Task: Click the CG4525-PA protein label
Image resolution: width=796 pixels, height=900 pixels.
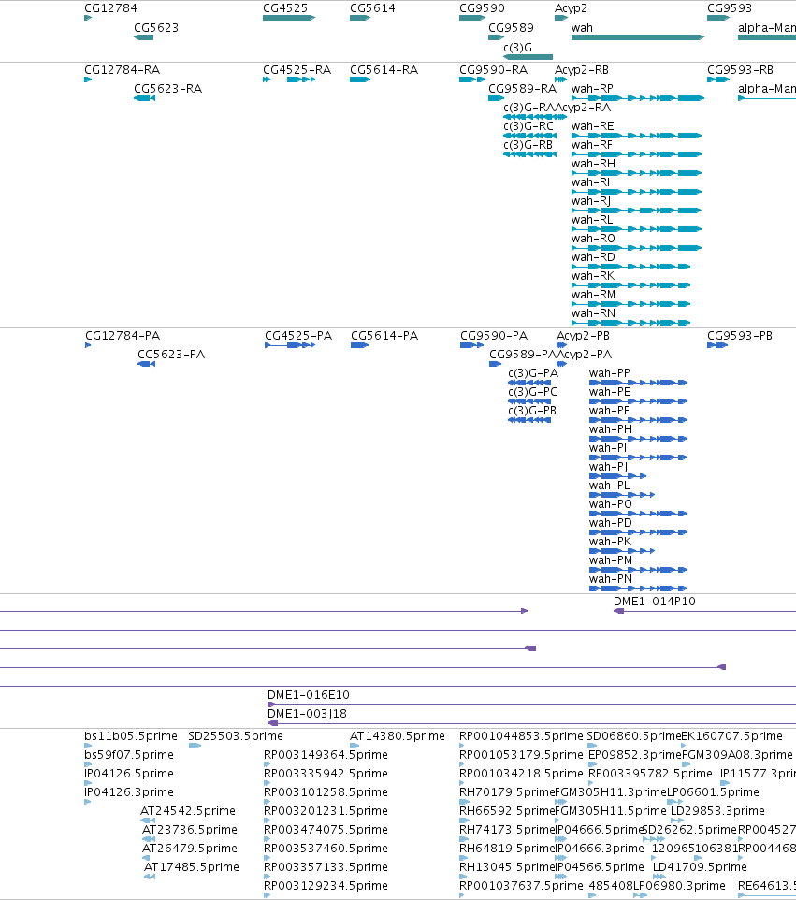Action: coord(298,335)
